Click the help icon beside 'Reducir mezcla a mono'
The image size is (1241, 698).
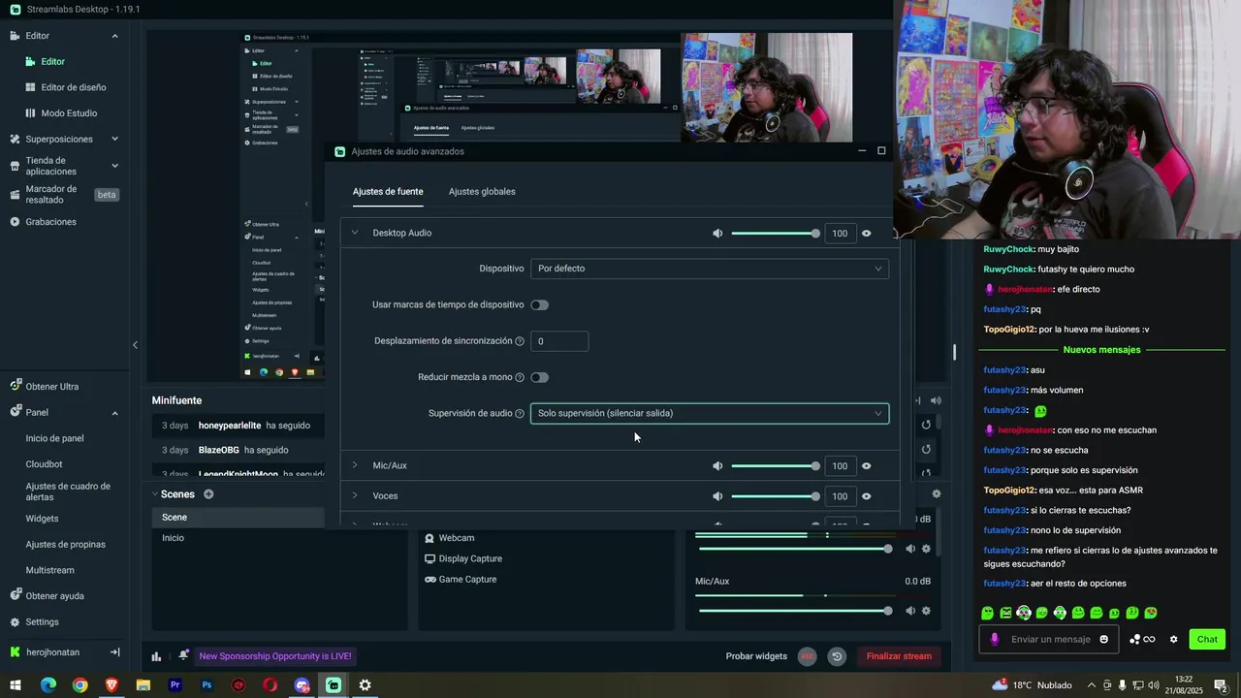[520, 377]
